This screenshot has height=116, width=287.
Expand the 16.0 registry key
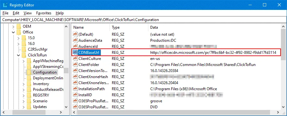(x=18, y=44)
